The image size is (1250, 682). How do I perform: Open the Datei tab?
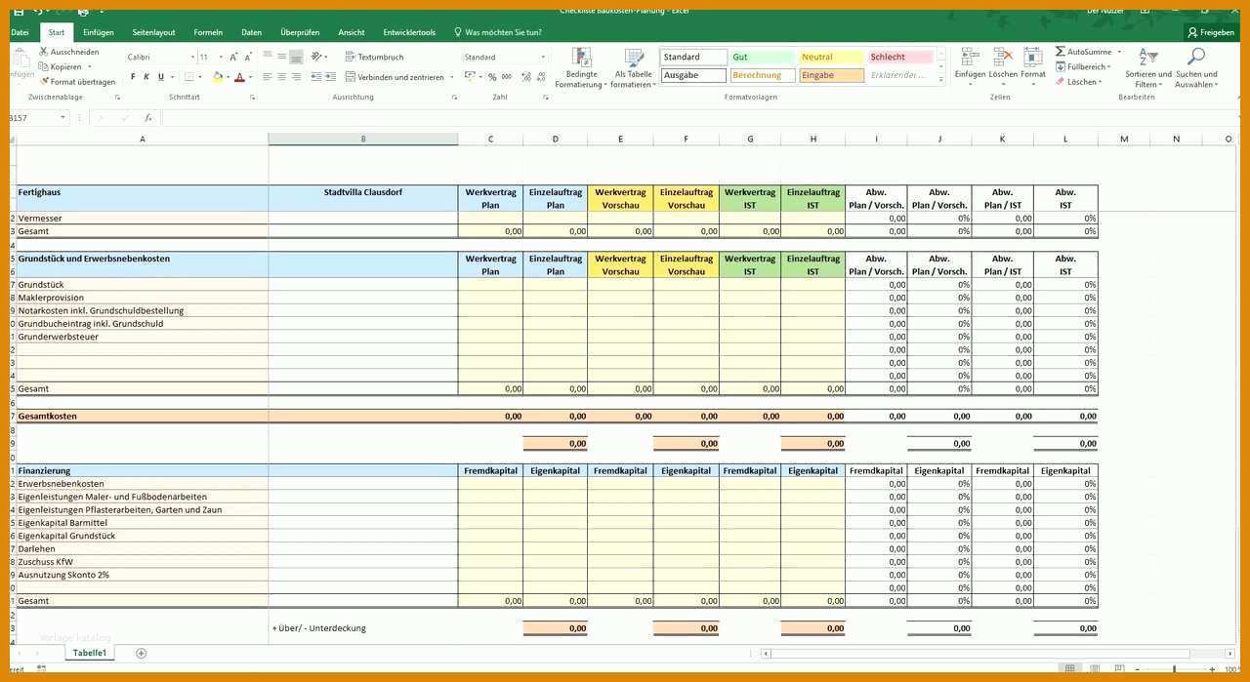click(x=20, y=32)
